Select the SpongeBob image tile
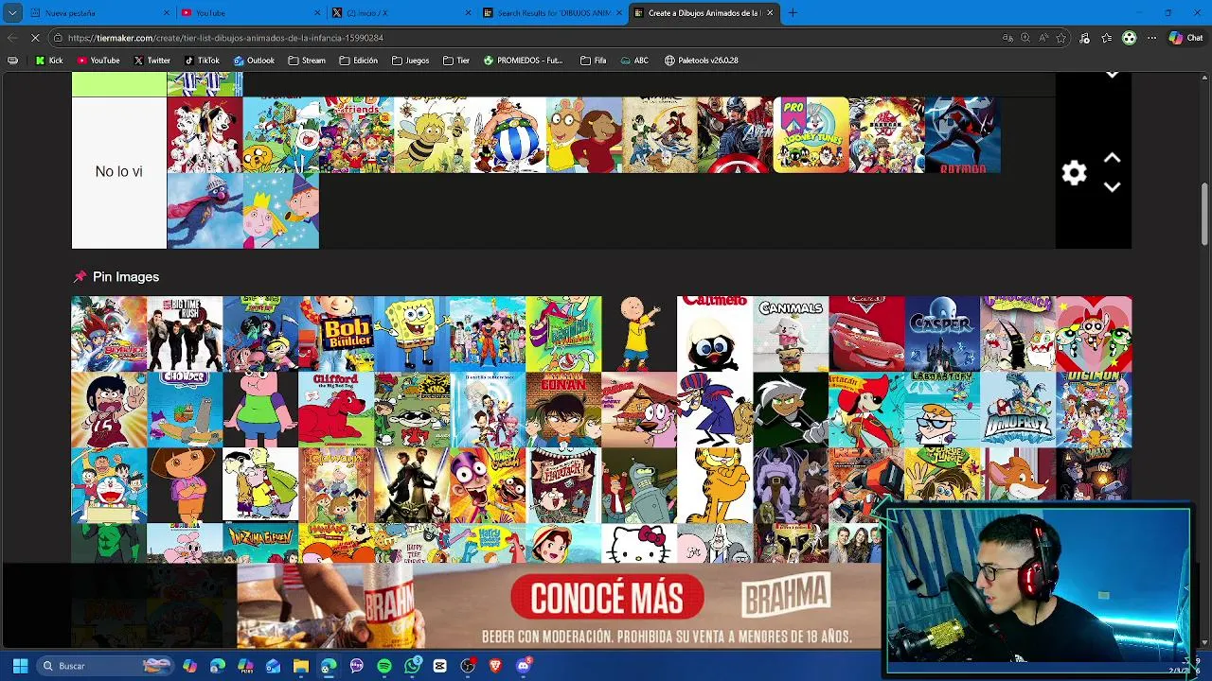This screenshot has height=681, width=1212. (x=412, y=334)
